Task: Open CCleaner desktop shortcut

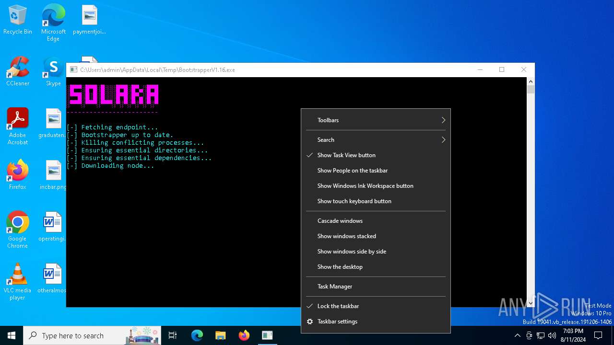Action: [18, 72]
